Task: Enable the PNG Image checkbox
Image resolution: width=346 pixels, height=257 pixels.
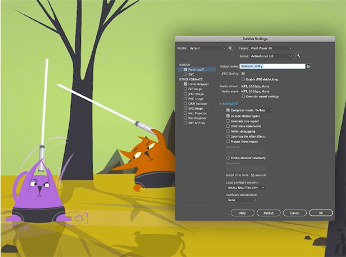Action: tap(185, 98)
